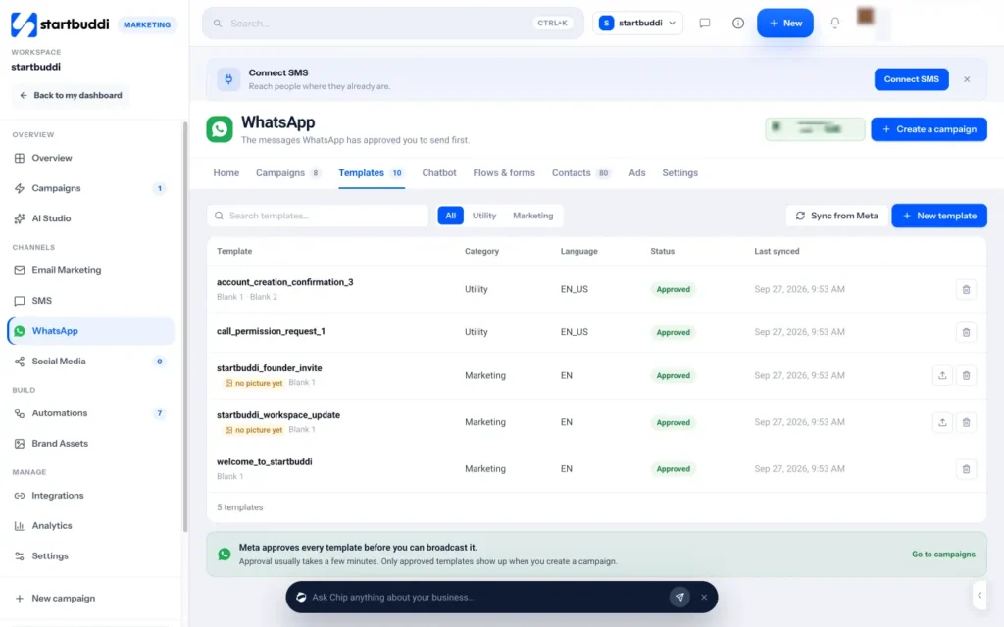
Task: Open Brand Assets in the sidebar
Action: click(x=90, y=444)
